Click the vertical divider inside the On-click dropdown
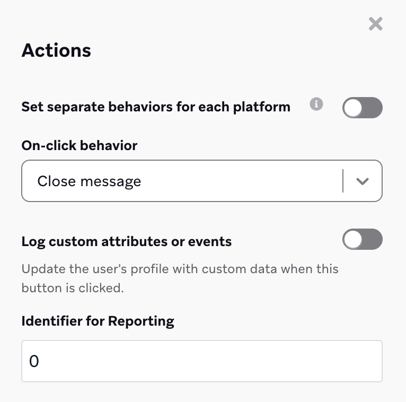The width and height of the screenshot is (406, 402). point(343,181)
